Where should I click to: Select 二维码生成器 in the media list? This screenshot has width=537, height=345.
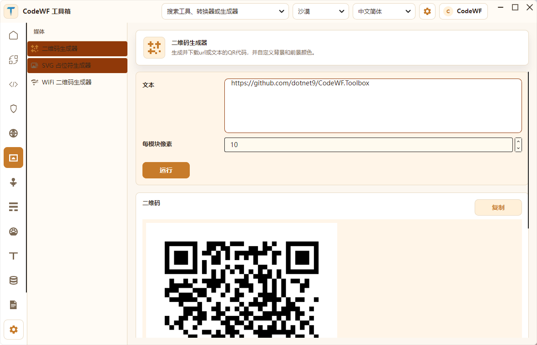tap(77, 49)
